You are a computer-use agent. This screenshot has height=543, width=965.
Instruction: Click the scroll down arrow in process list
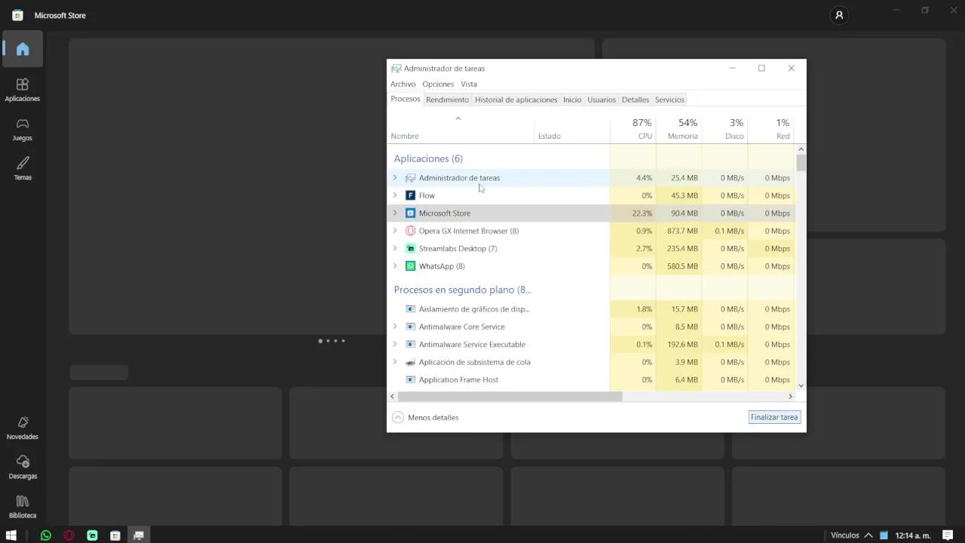tap(801, 385)
